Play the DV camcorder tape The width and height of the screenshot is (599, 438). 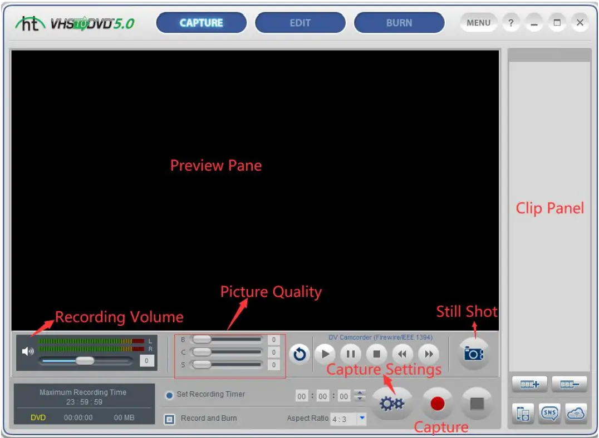tap(325, 354)
